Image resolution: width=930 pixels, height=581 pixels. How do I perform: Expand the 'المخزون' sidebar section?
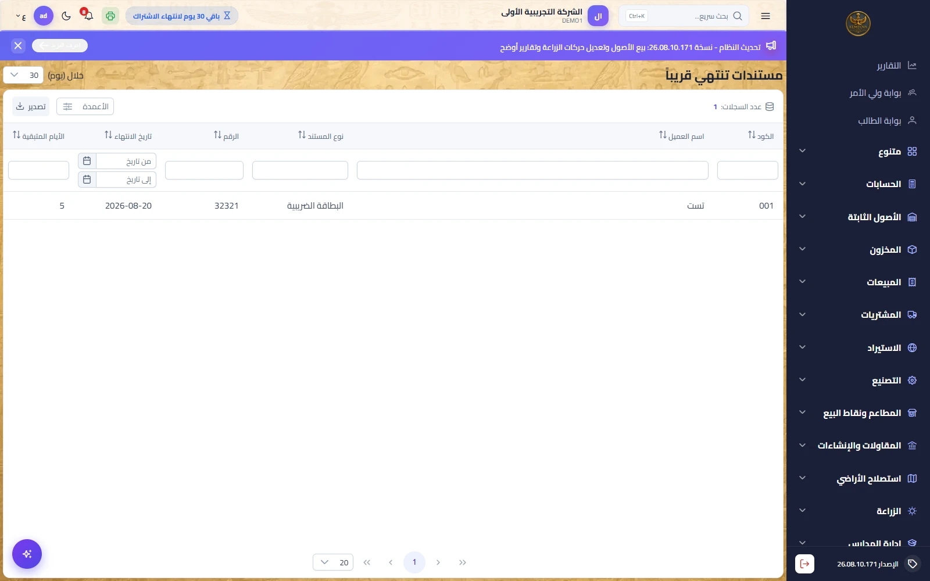coord(858,250)
